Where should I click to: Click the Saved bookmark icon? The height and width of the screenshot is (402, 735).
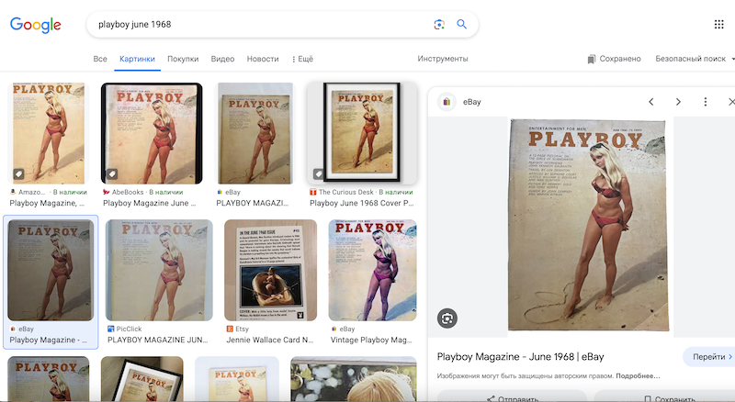[x=592, y=59]
